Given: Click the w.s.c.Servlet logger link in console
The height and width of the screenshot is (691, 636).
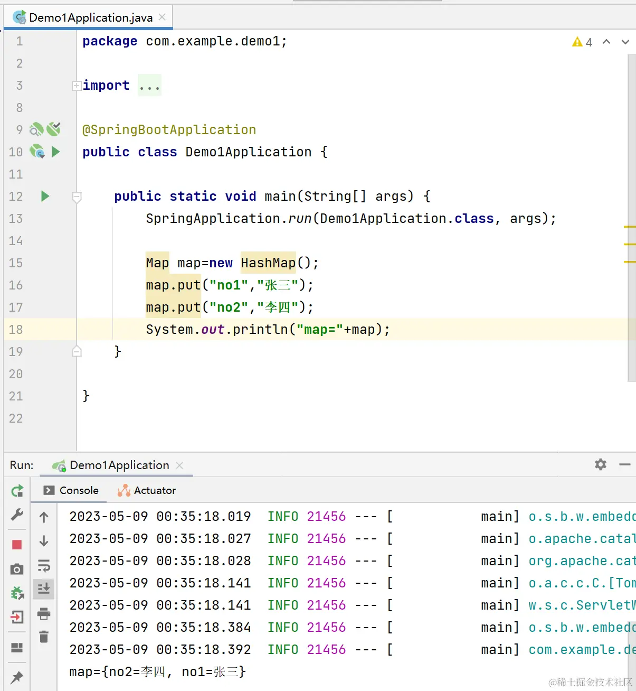Looking at the screenshot, I should 582,605.
